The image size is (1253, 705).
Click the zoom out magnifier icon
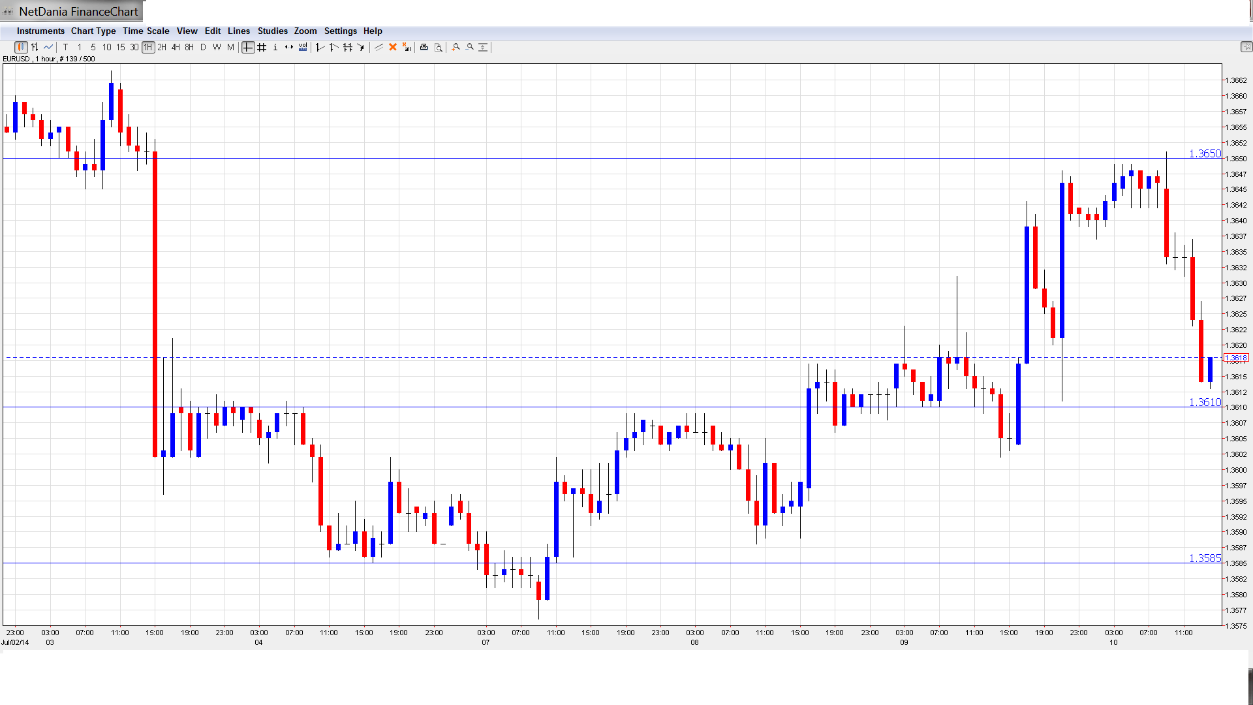click(470, 47)
